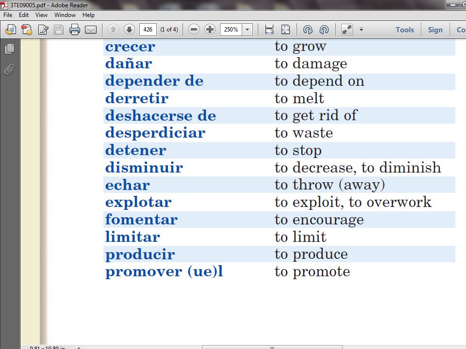Click the zoom percentage field 250%
The height and width of the screenshot is (349, 466).
231,30
